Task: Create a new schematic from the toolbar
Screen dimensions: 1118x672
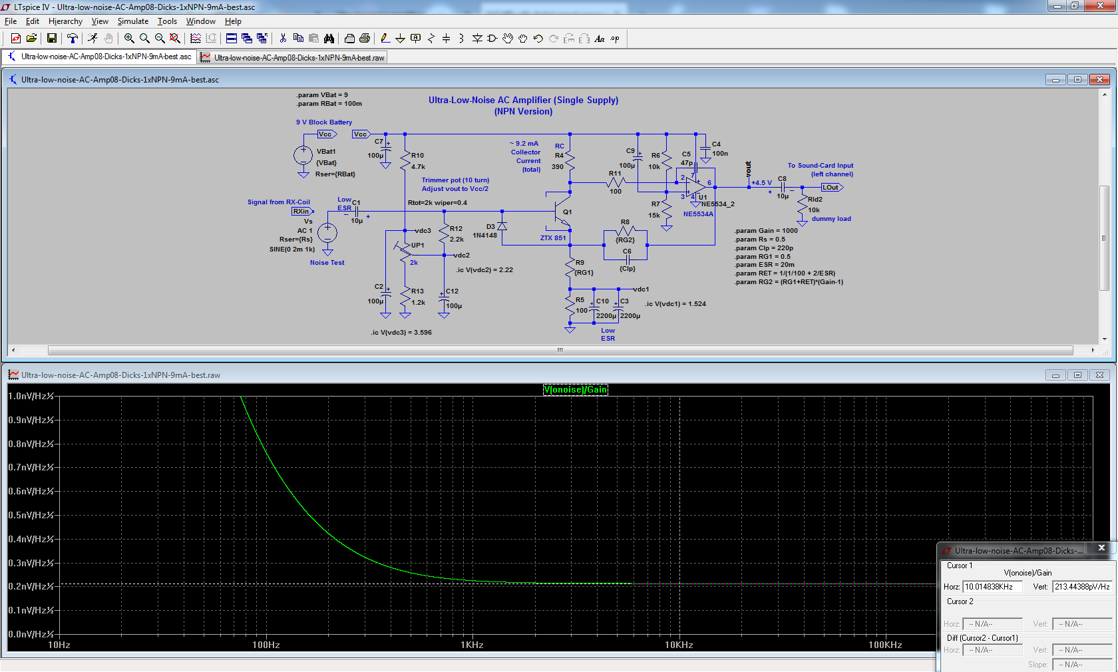Action: (x=16, y=39)
